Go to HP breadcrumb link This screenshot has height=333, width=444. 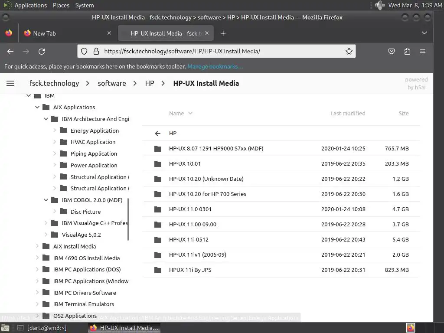coord(150,83)
